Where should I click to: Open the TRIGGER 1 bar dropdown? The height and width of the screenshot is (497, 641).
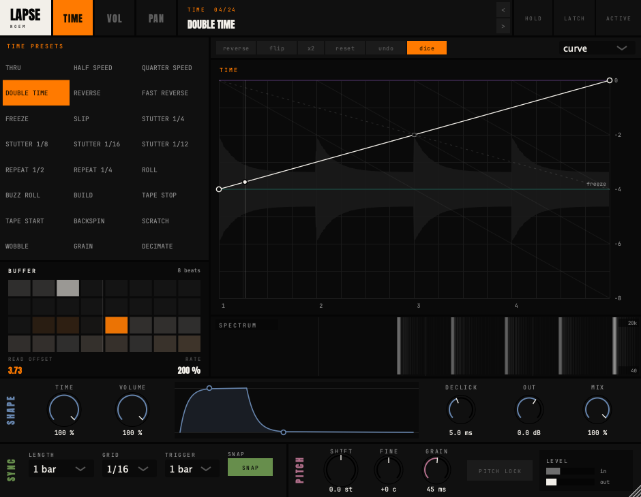pyautogui.click(x=192, y=469)
